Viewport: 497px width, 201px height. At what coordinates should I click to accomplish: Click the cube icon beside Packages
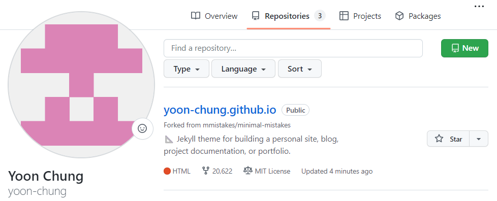[x=399, y=16]
